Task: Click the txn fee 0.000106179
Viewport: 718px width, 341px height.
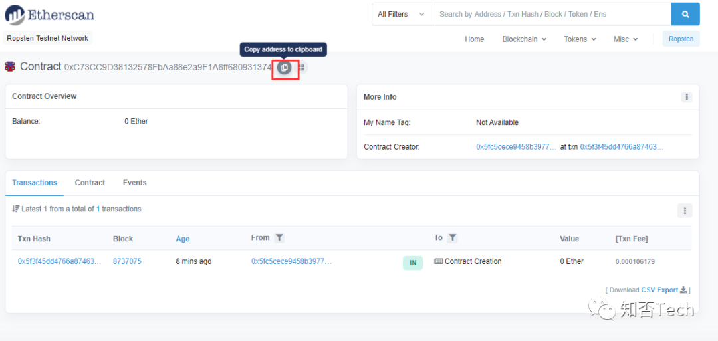Action: [635, 262]
